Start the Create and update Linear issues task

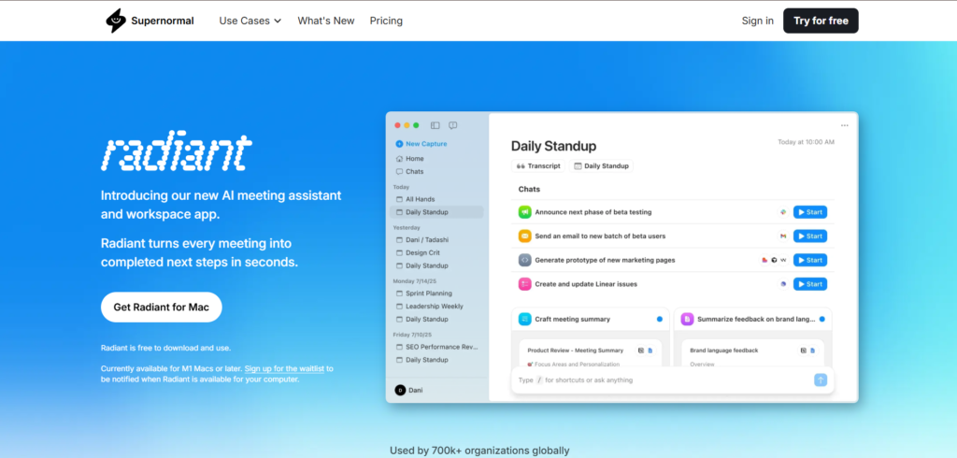[x=810, y=284]
